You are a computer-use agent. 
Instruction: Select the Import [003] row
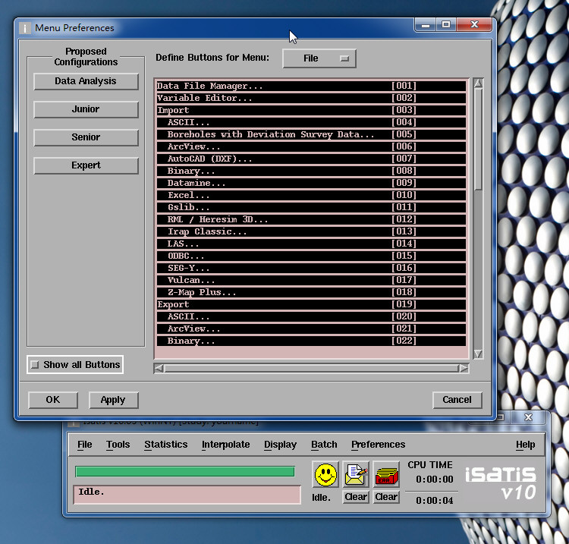click(x=311, y=110)
